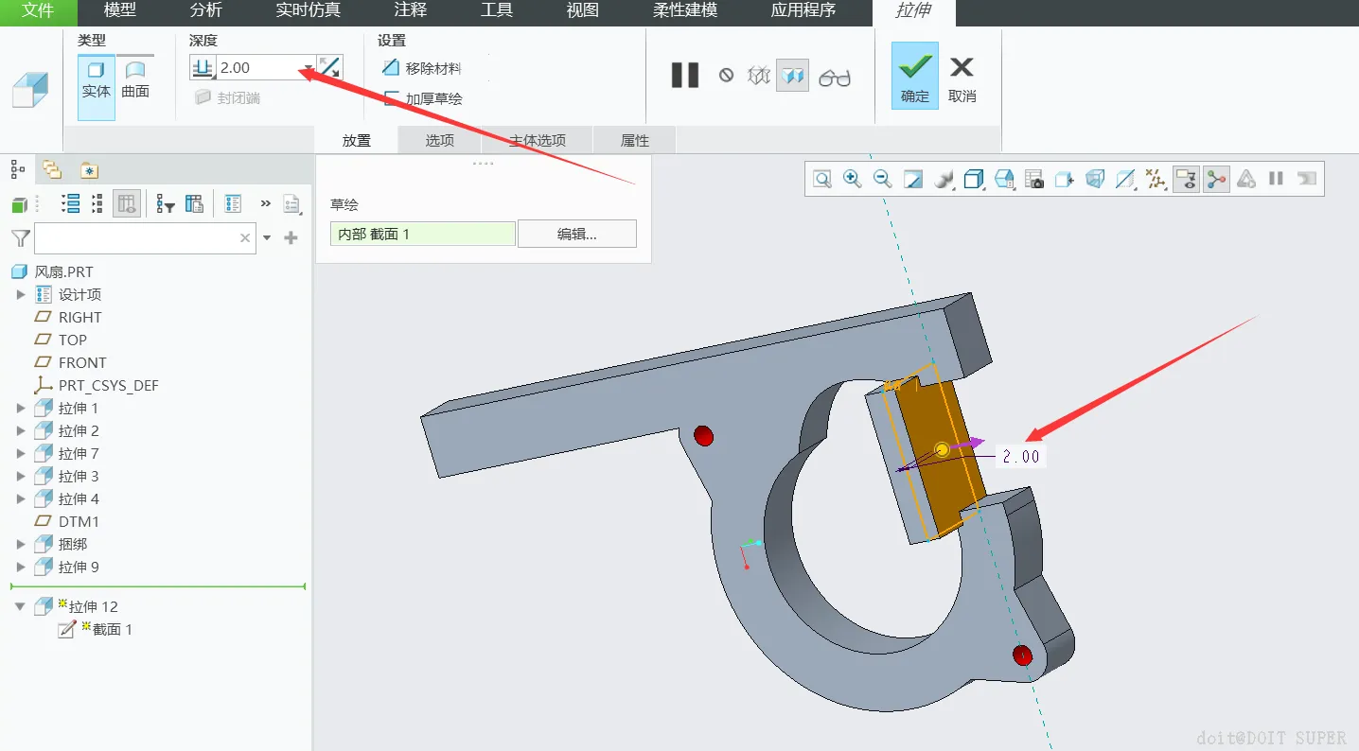Zoom in using the graphics toolbar magnifier
Screen dimensions: 1359x751
pyautogui.click(x=852, y=179)
